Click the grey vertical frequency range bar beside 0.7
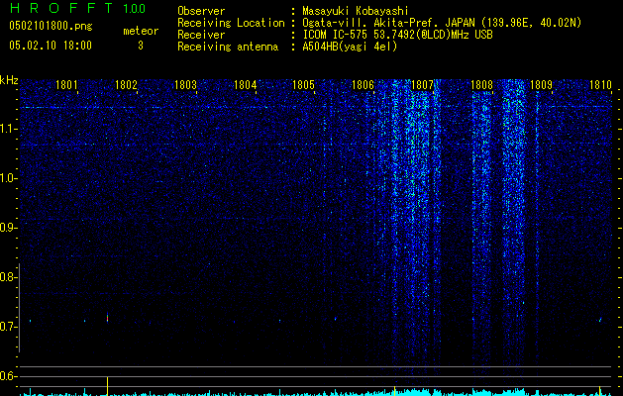Screen dimensions: 623x396 point(19,307)
